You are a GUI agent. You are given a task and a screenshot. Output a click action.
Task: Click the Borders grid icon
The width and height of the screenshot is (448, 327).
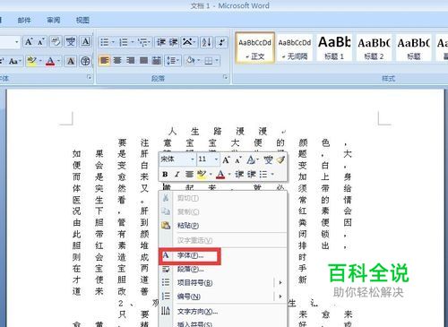click(x=209, y=61)
